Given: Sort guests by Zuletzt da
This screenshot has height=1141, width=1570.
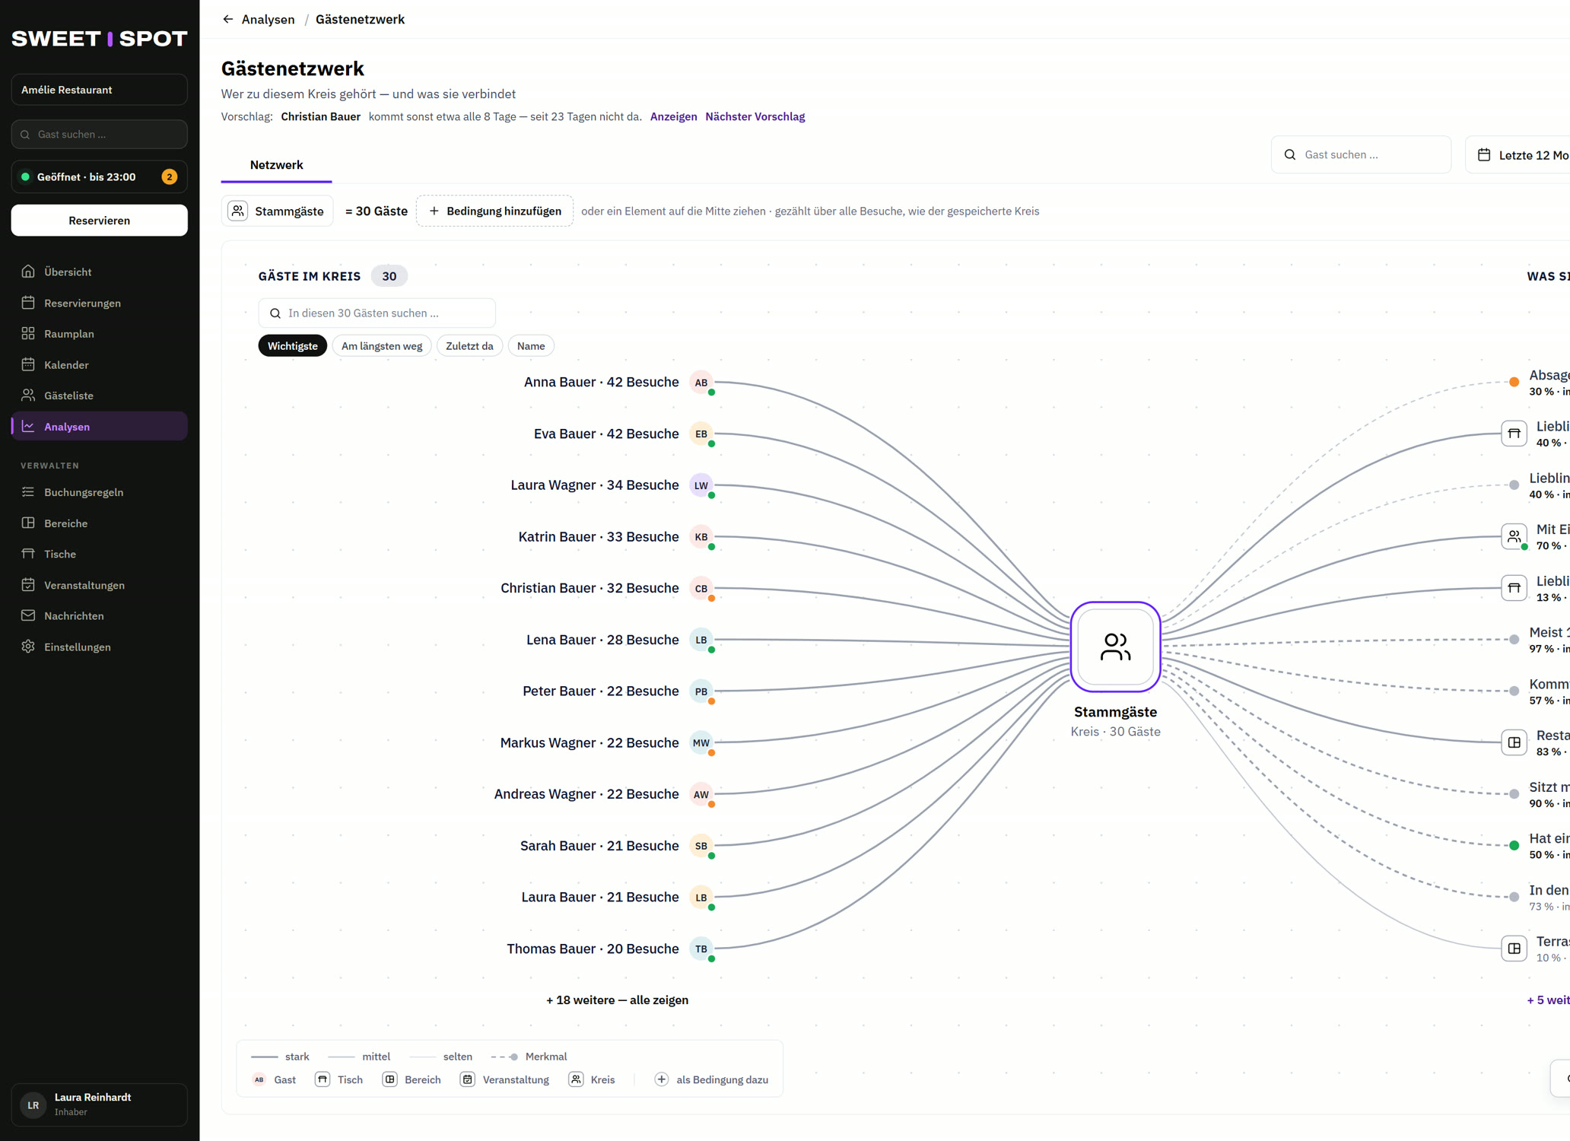Looking at the screenshot, I should coord(469,346).
